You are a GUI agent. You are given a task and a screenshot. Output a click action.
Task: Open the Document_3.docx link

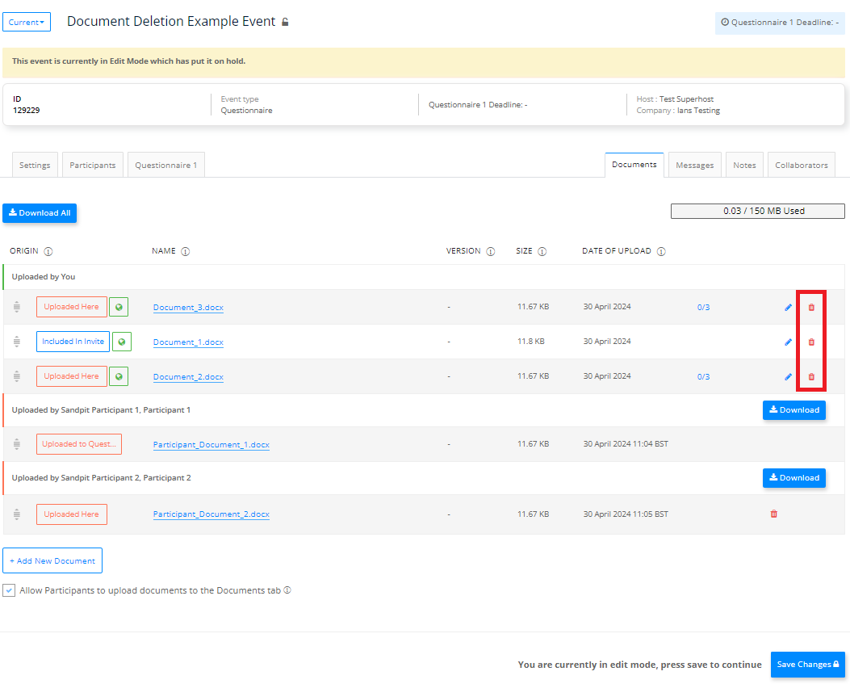[188, 308]
